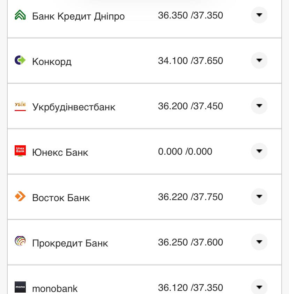Click the orange Восток Банк logo

tap(20, 197)
